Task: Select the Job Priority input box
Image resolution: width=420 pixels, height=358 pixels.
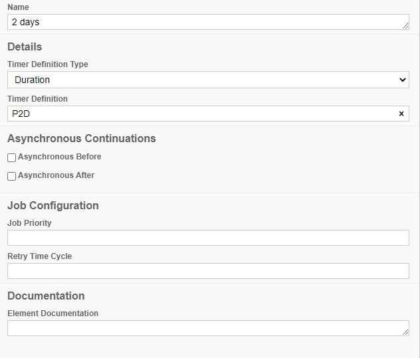Action: 208,238
